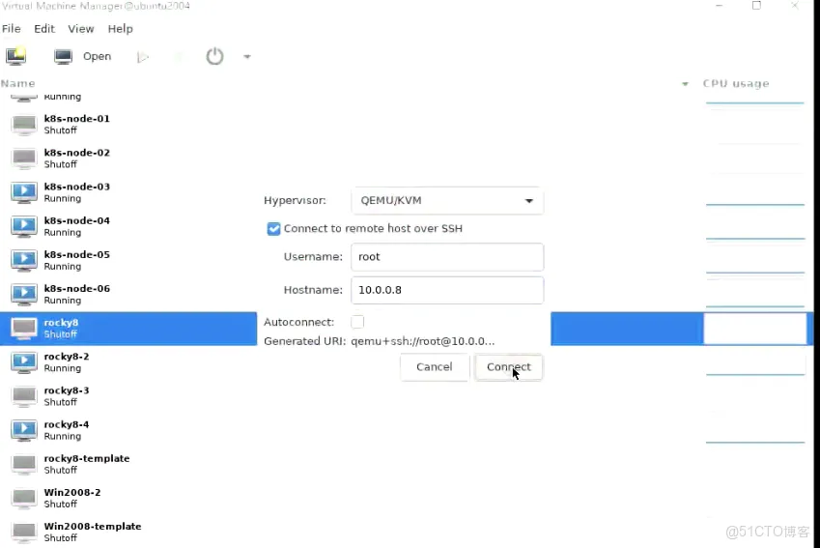
Task: Select the k8s-node-02 name text
Action: [x=77, y=153]
